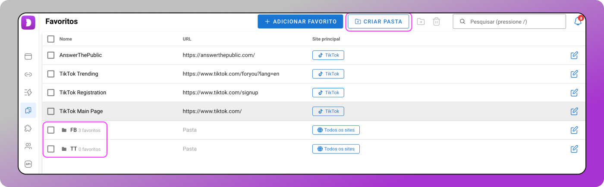Toggle the select-all checkbox in the header
Screen dimensions: 604x187
pyautogui.click(x=51, y=39)
